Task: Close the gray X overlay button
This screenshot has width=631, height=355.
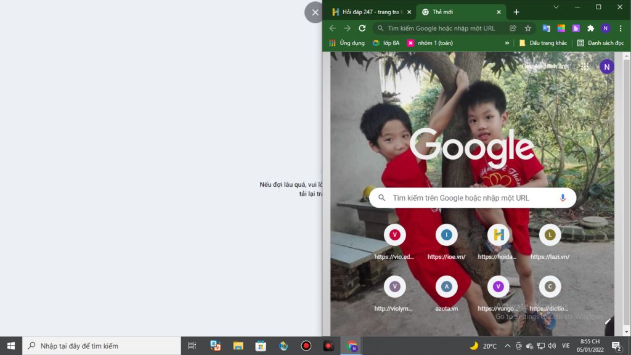Action: [x=315, y=12]
